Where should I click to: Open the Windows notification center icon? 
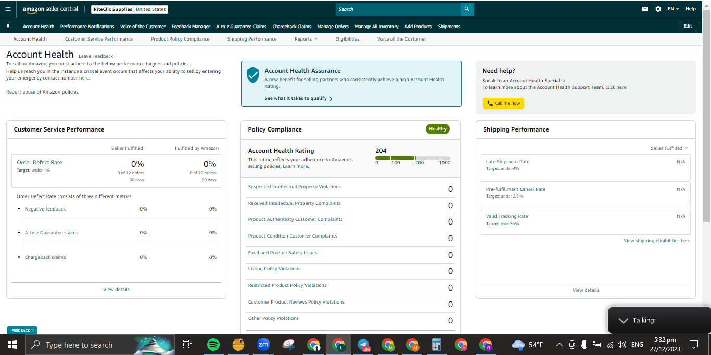click(693, 345)
